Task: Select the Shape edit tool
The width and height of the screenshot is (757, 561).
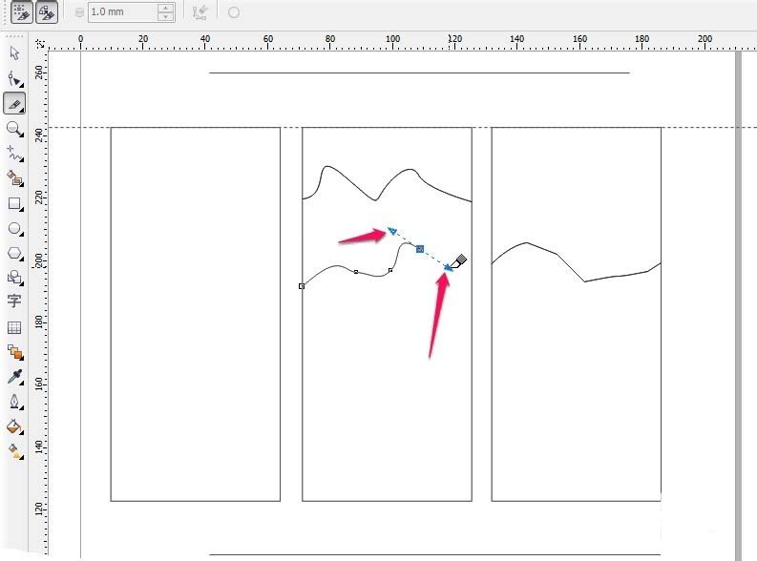Action: point(14,78)
